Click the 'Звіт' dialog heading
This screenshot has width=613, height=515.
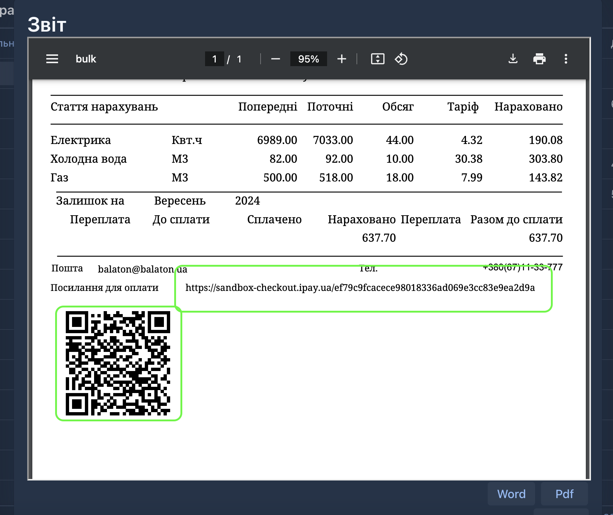pos(47,25)
